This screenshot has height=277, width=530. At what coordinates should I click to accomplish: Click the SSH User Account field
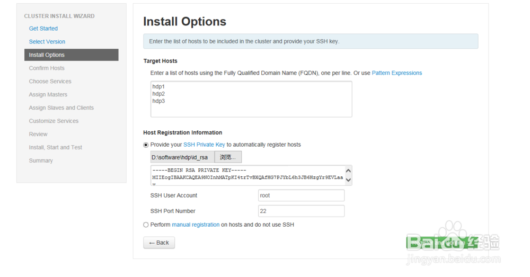tap(301, 195)
